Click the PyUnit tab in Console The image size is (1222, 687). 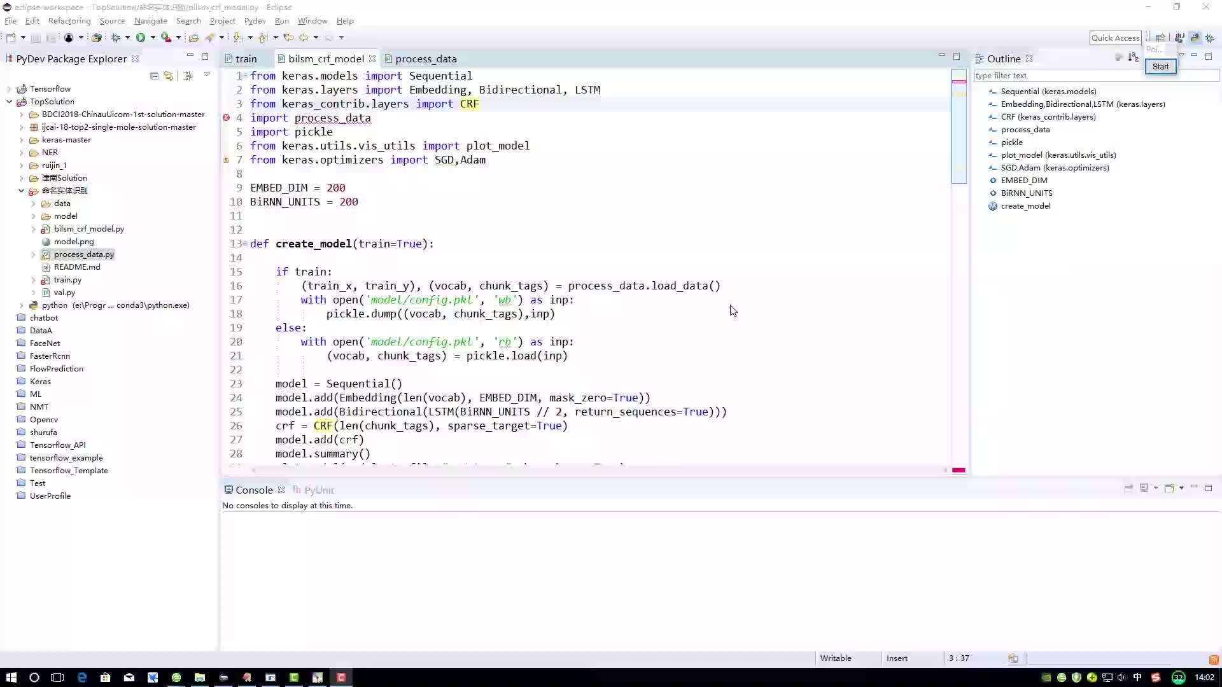(x=320, y=490)
